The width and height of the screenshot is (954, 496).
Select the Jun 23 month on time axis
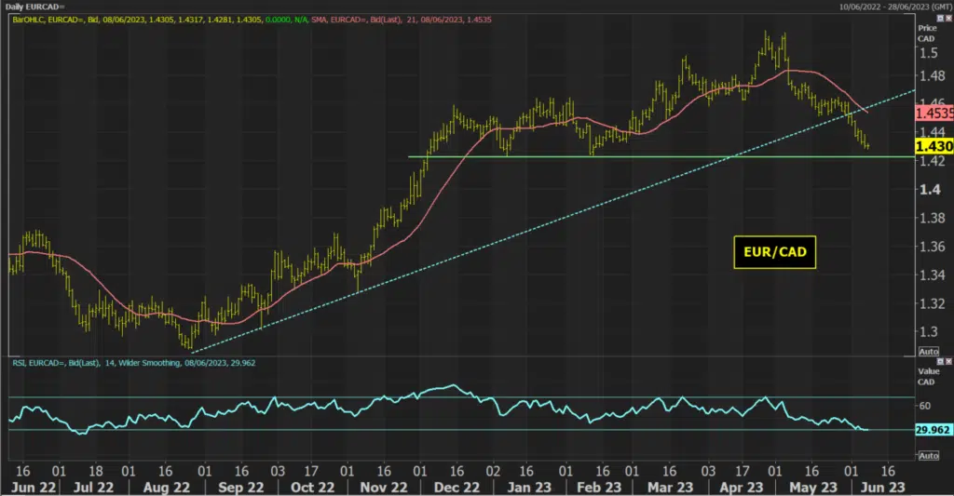(883, 488)
